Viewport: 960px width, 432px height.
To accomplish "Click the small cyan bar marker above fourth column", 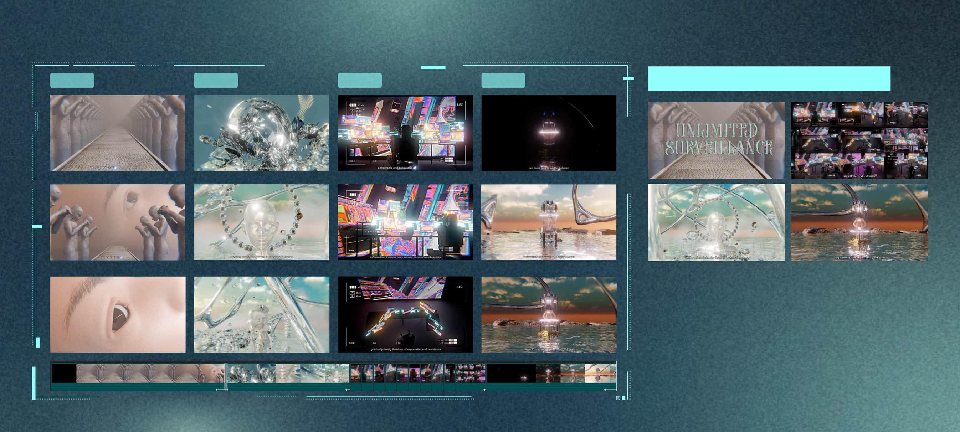I will coord(433,67).
